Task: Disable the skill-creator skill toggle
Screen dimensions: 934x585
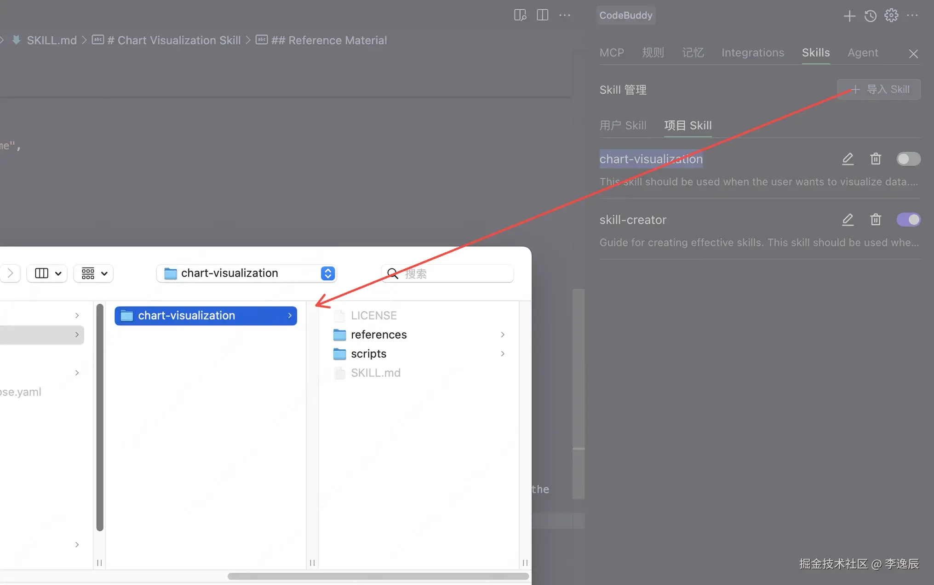Action: (x=908, y=220)
